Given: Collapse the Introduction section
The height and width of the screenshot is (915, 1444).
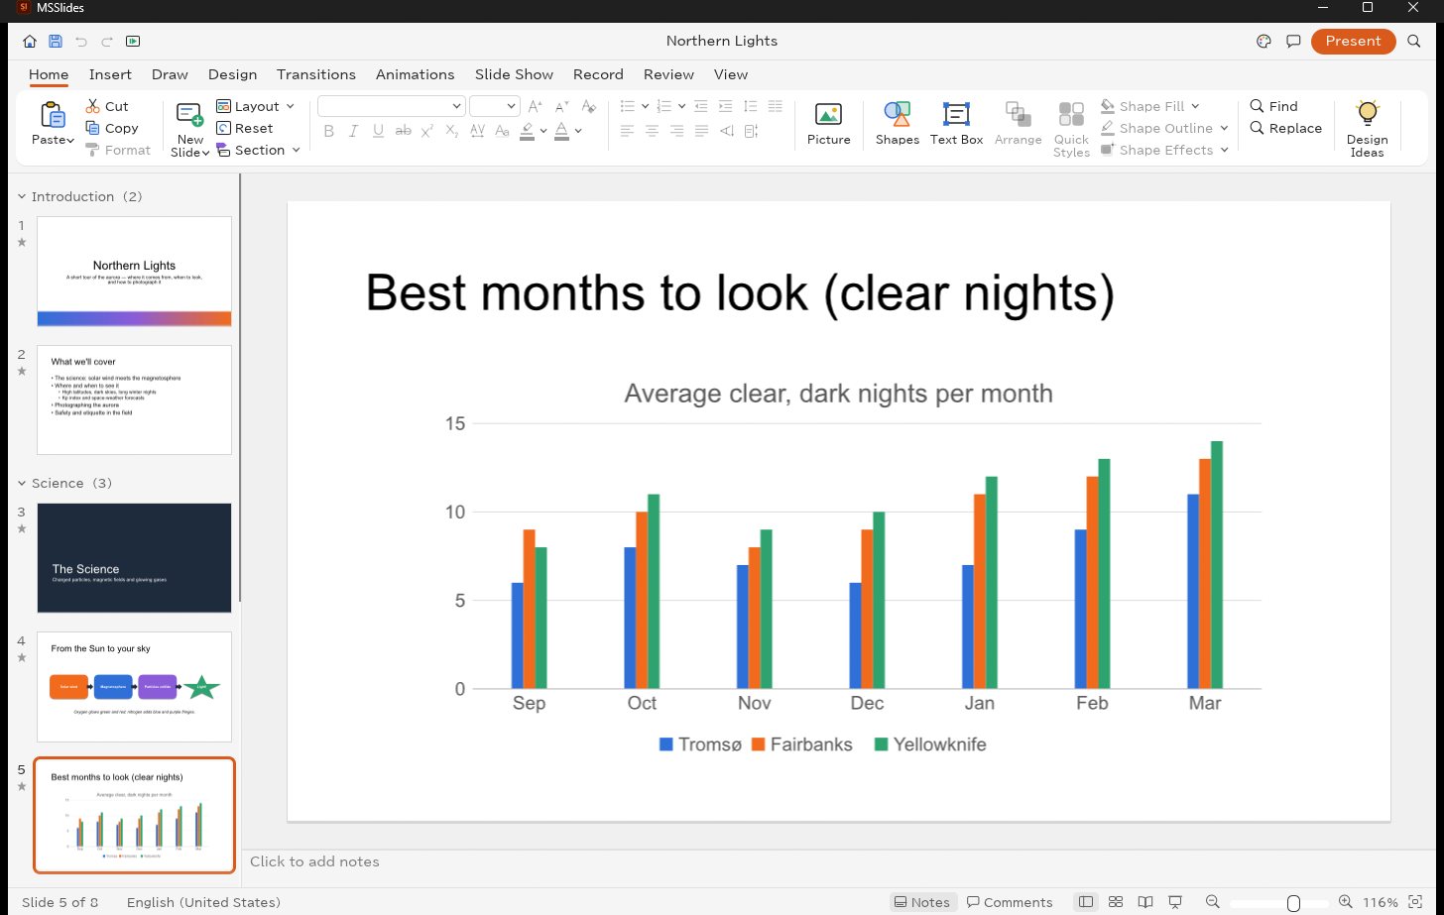Looking at the screenshot, I should (x=22, y=196).
